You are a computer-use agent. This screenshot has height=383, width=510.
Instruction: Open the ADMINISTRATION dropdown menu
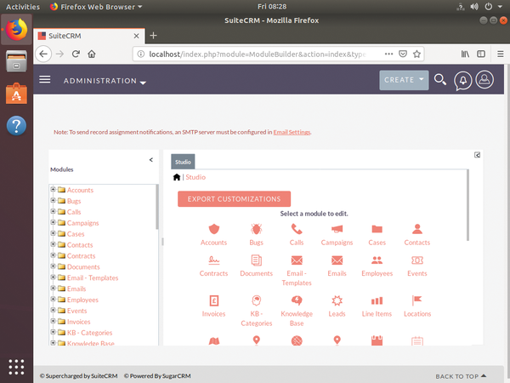105,81
